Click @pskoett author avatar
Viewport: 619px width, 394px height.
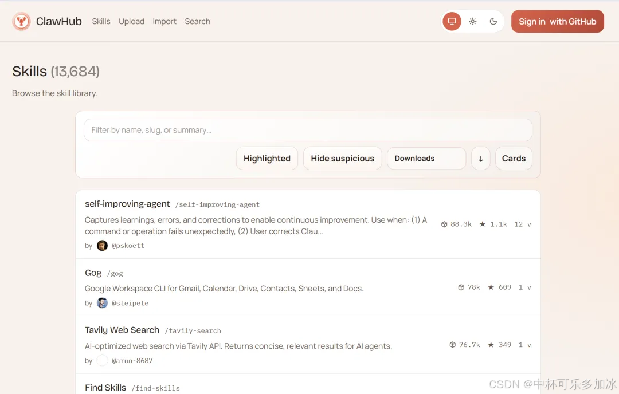(102, 246)
